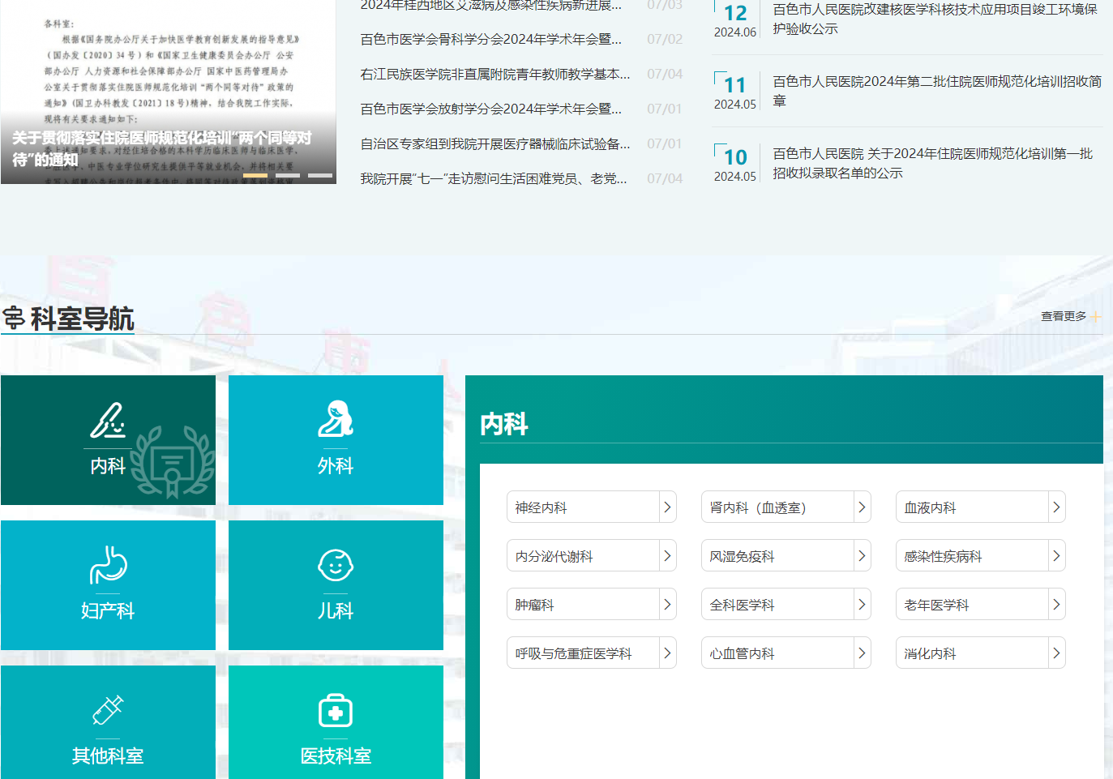
Task: Open 风湿免疫科 department link
Action: [786, 556]
